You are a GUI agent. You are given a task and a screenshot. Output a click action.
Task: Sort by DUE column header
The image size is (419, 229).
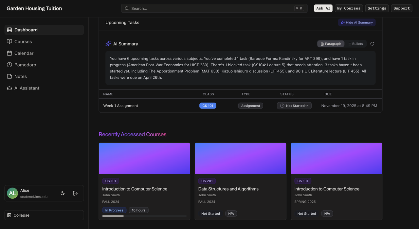pyautogui.click(x=328, y=94)
